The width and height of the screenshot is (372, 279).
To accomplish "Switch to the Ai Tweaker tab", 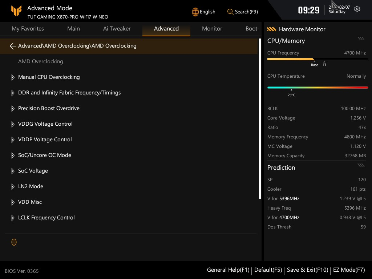I will pos(117,29).
